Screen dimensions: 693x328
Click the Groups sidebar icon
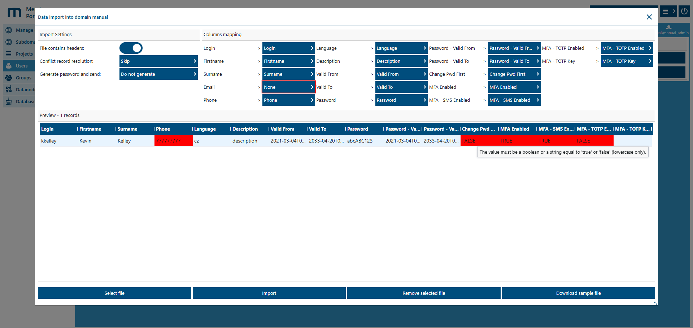click(9, 78)
